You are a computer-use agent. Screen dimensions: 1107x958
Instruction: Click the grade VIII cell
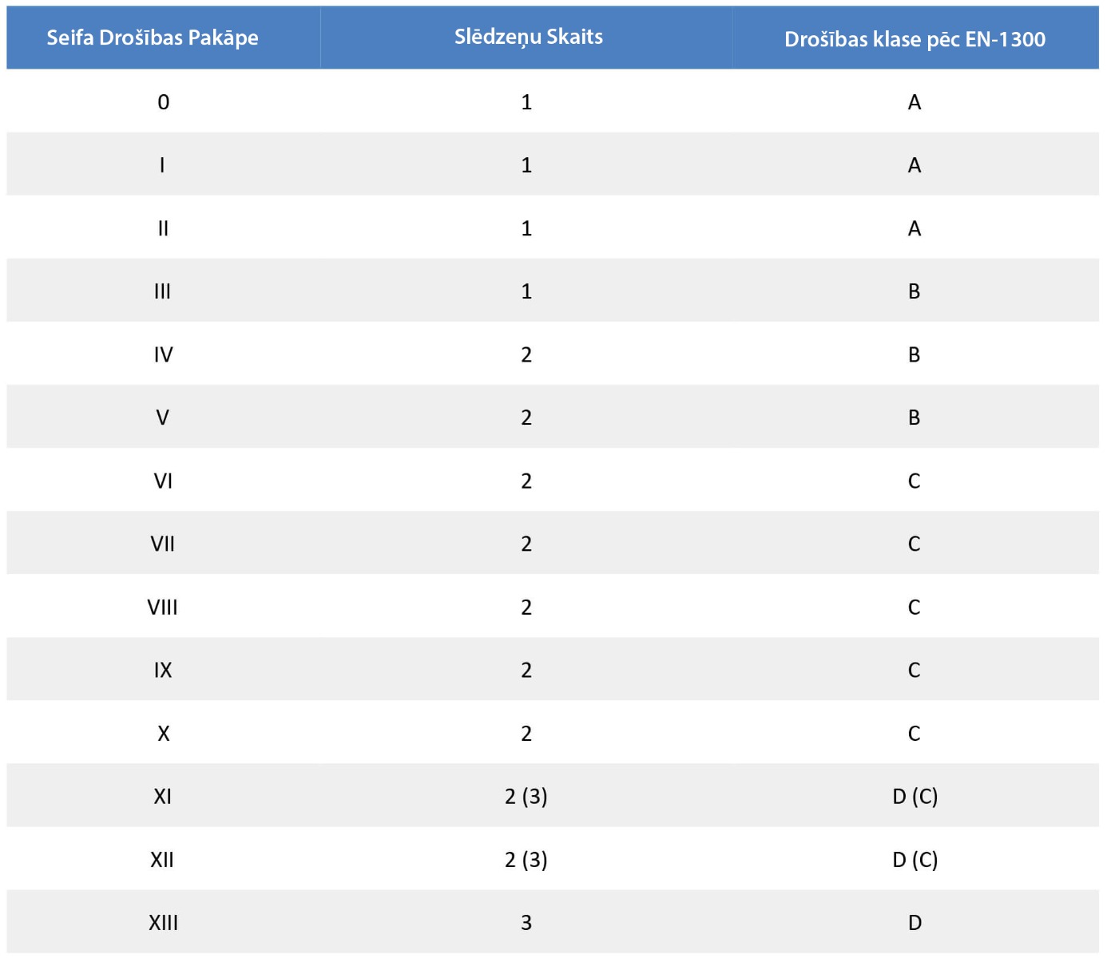162,608
